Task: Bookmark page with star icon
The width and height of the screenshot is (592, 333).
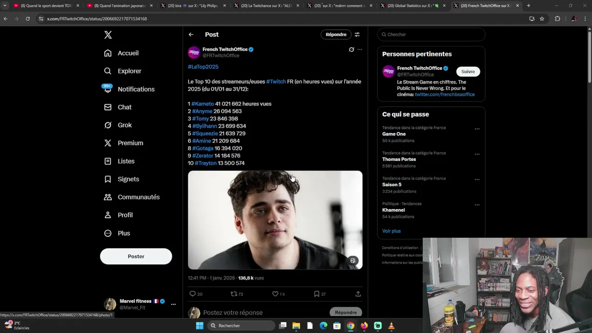Action: (542, 19)
